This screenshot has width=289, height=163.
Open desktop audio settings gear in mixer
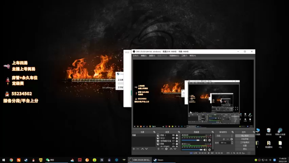click(x=210, y=140)
